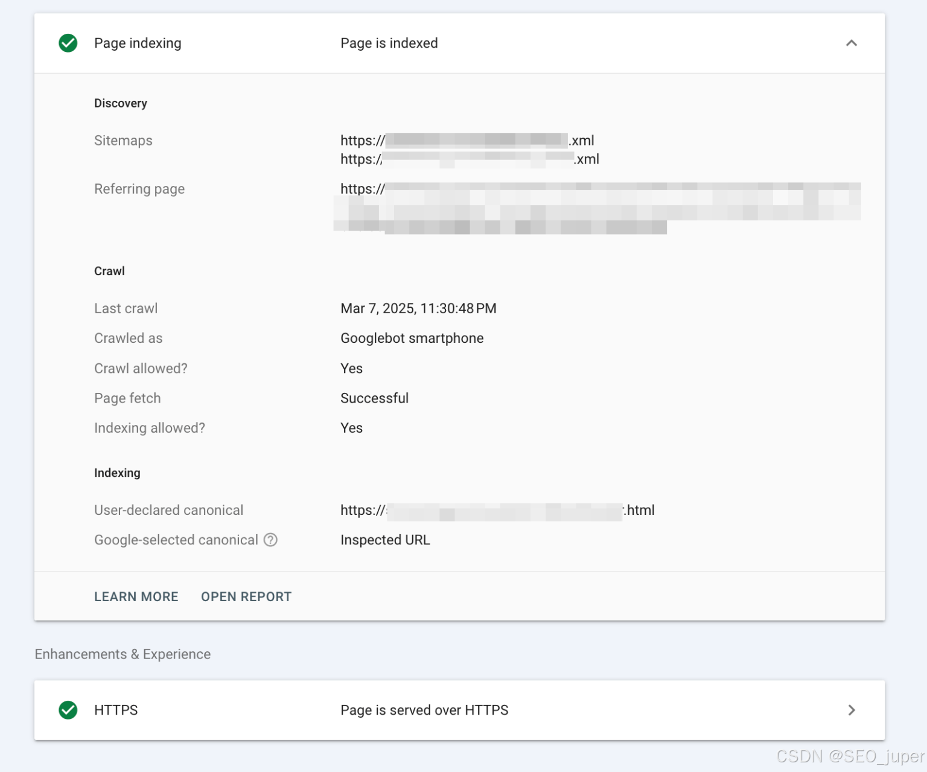
Task: Select the Successful page fetch value
Action: click(374, 398)
